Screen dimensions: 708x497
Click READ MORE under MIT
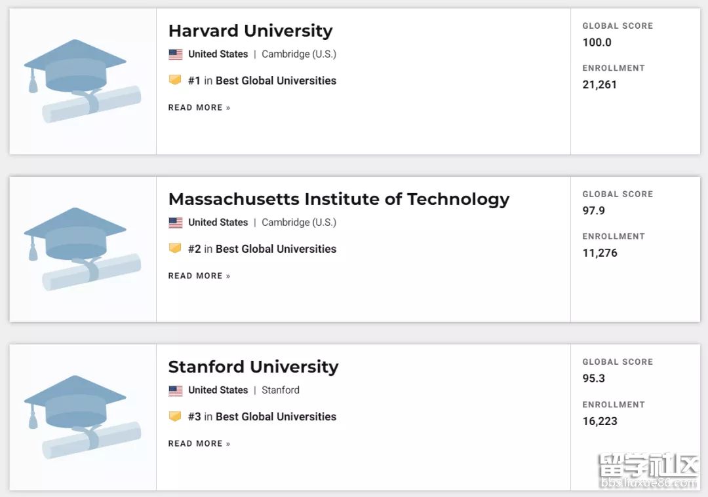[x=199, y=276]
